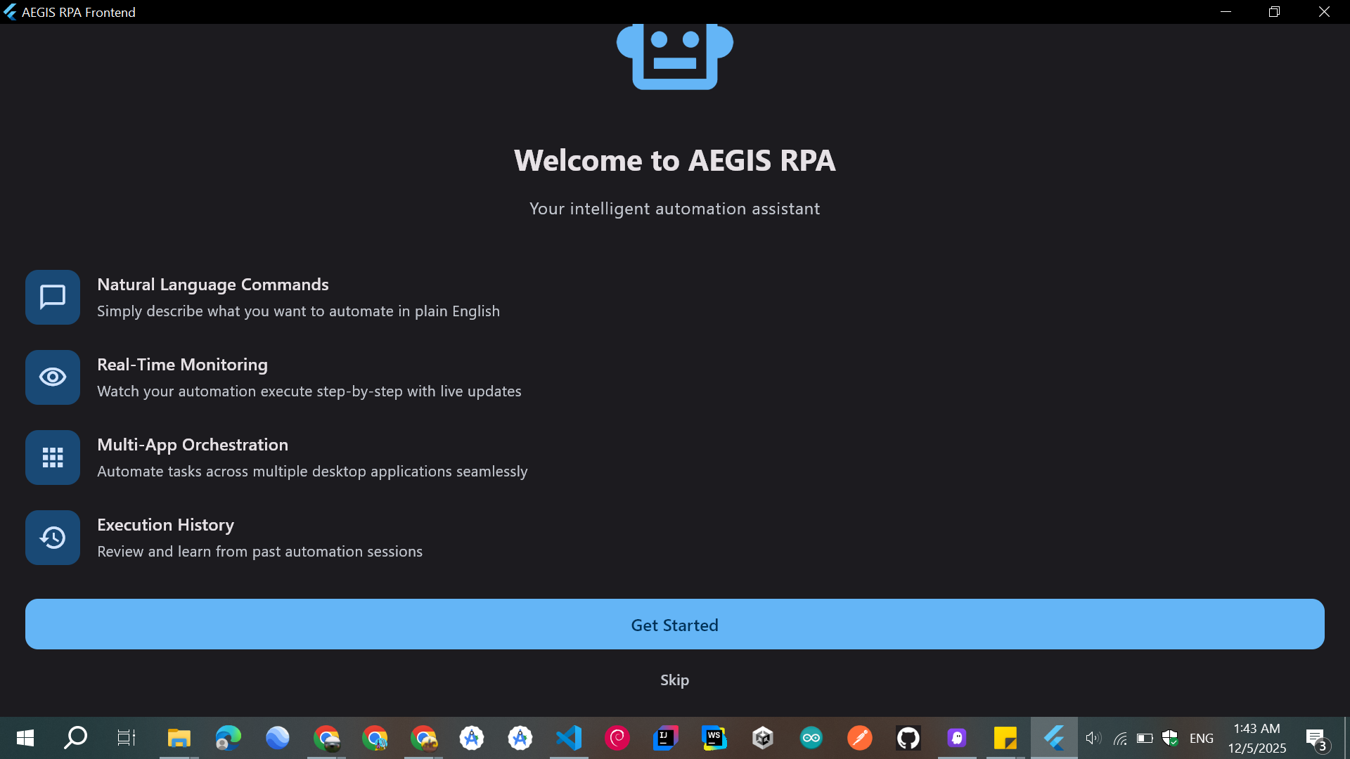Click the Get Started button
1350x759 pixels.
click(x=674, y=624)
